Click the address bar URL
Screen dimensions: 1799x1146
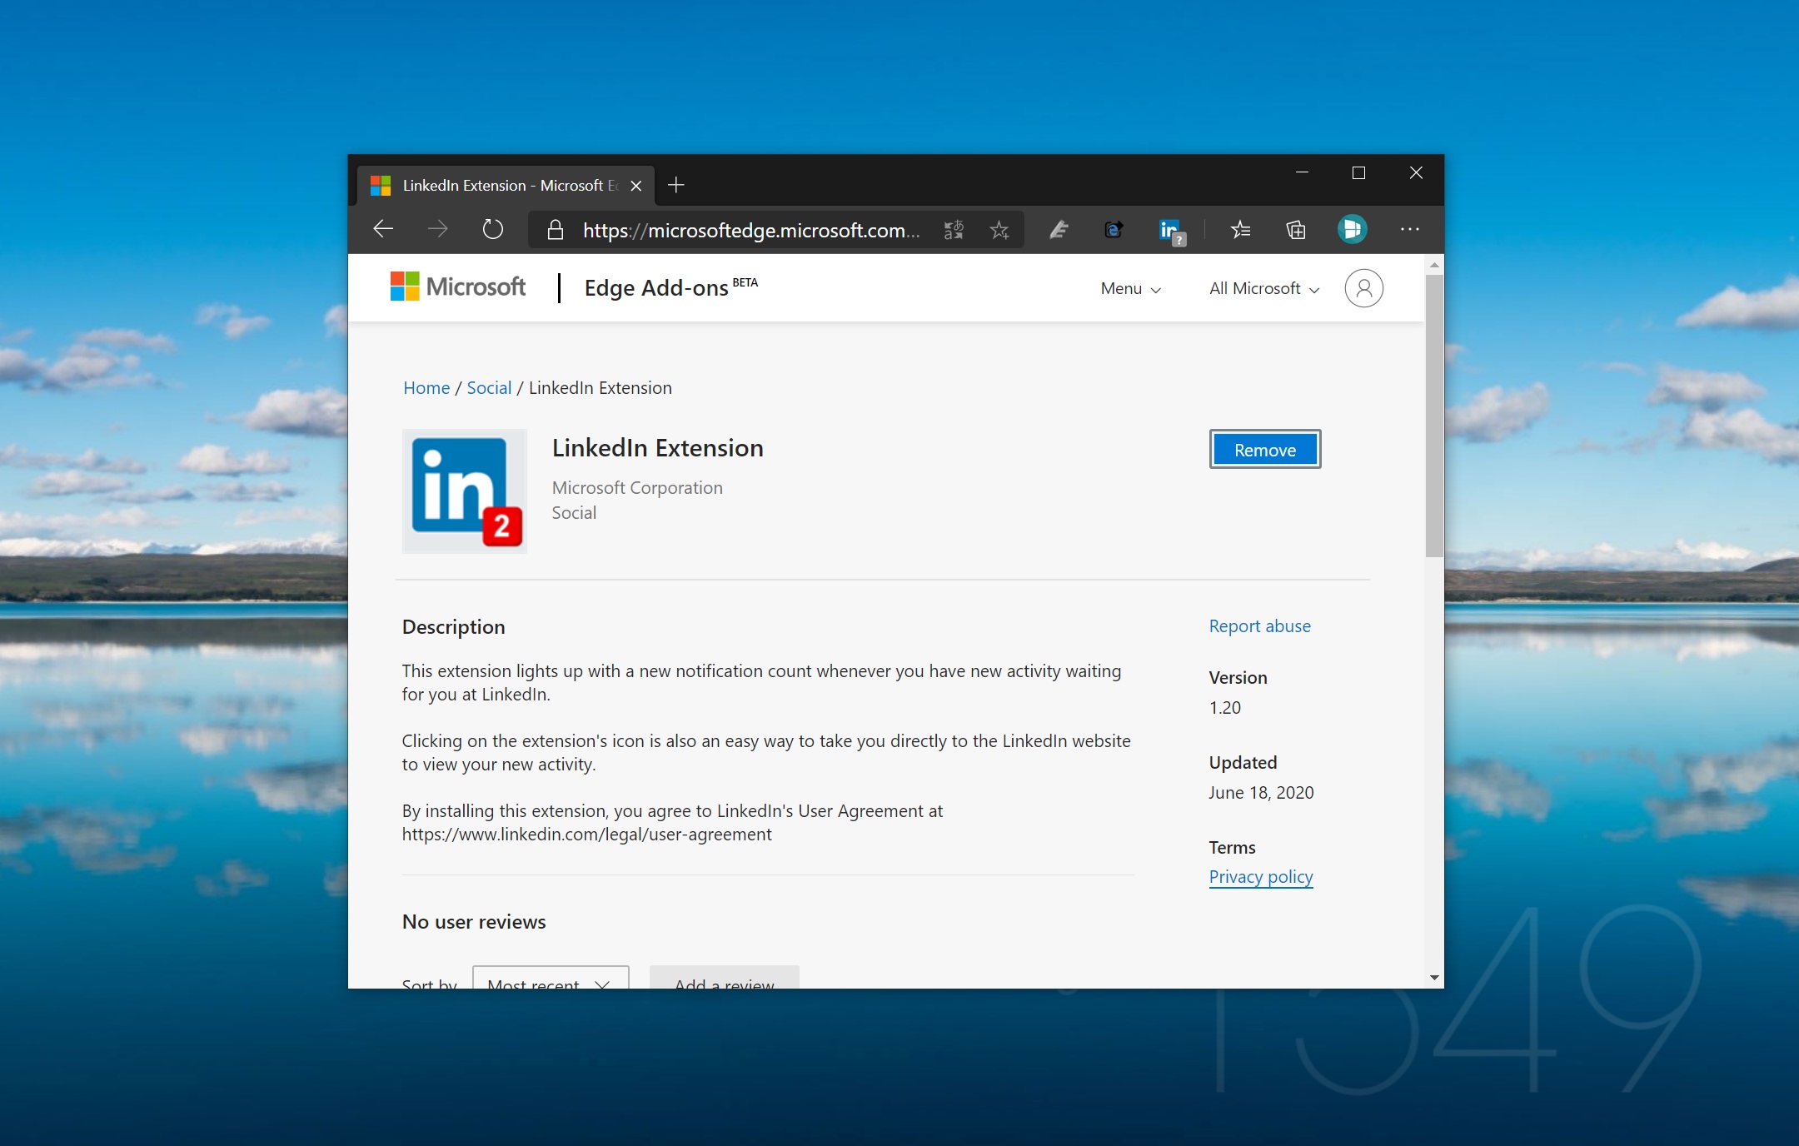coord(751,230)
